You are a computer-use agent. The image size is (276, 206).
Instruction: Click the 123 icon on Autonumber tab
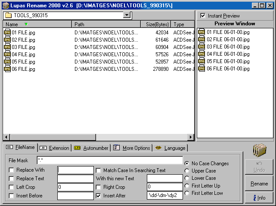click(77, 148)
